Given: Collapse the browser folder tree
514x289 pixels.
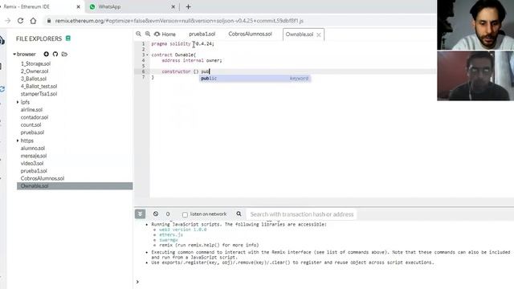Looking at the screenshot, I should pos(14,54).
